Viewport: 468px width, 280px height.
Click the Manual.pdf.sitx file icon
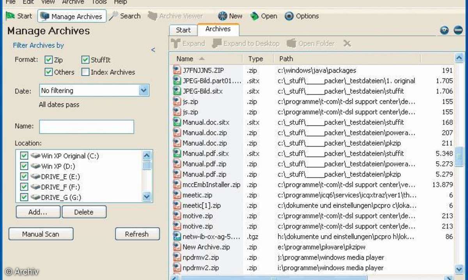(177, 153)
